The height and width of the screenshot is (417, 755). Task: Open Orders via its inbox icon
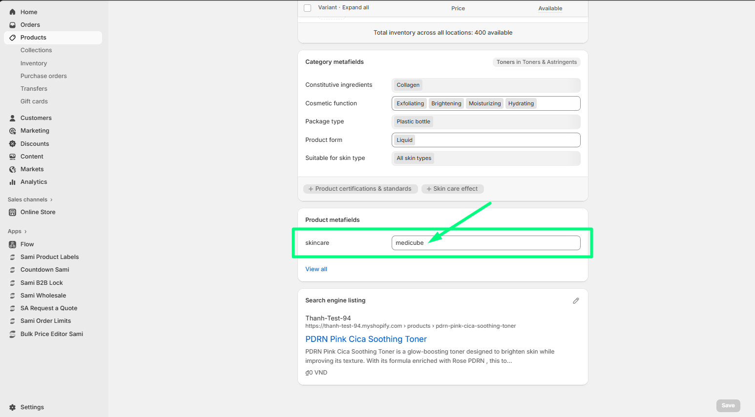tap(13, 25)
